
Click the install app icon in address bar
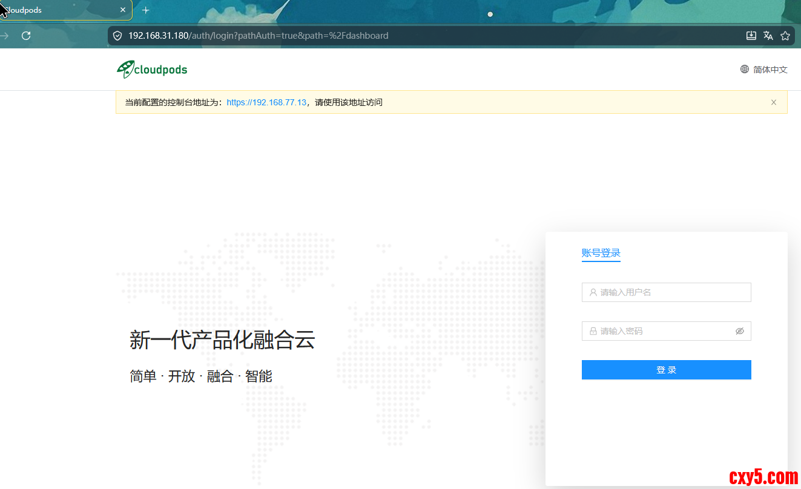pyautogui.click(x=751, y=36)
